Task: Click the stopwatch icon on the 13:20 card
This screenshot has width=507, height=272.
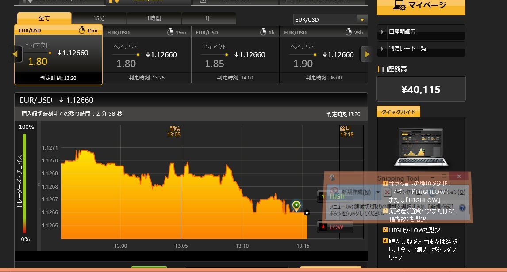Action: [x=82, y=30]
